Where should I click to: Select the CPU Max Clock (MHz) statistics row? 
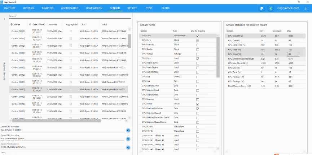pos(265,63)
